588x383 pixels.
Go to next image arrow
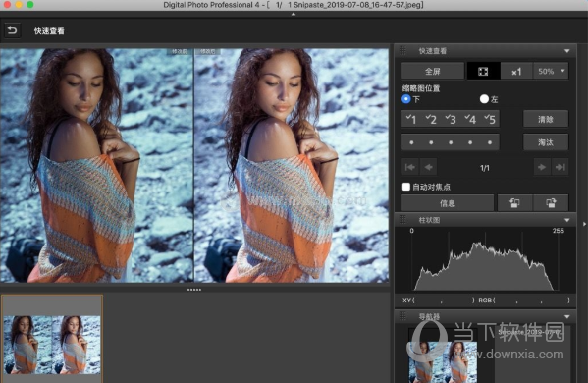(542, 167)
